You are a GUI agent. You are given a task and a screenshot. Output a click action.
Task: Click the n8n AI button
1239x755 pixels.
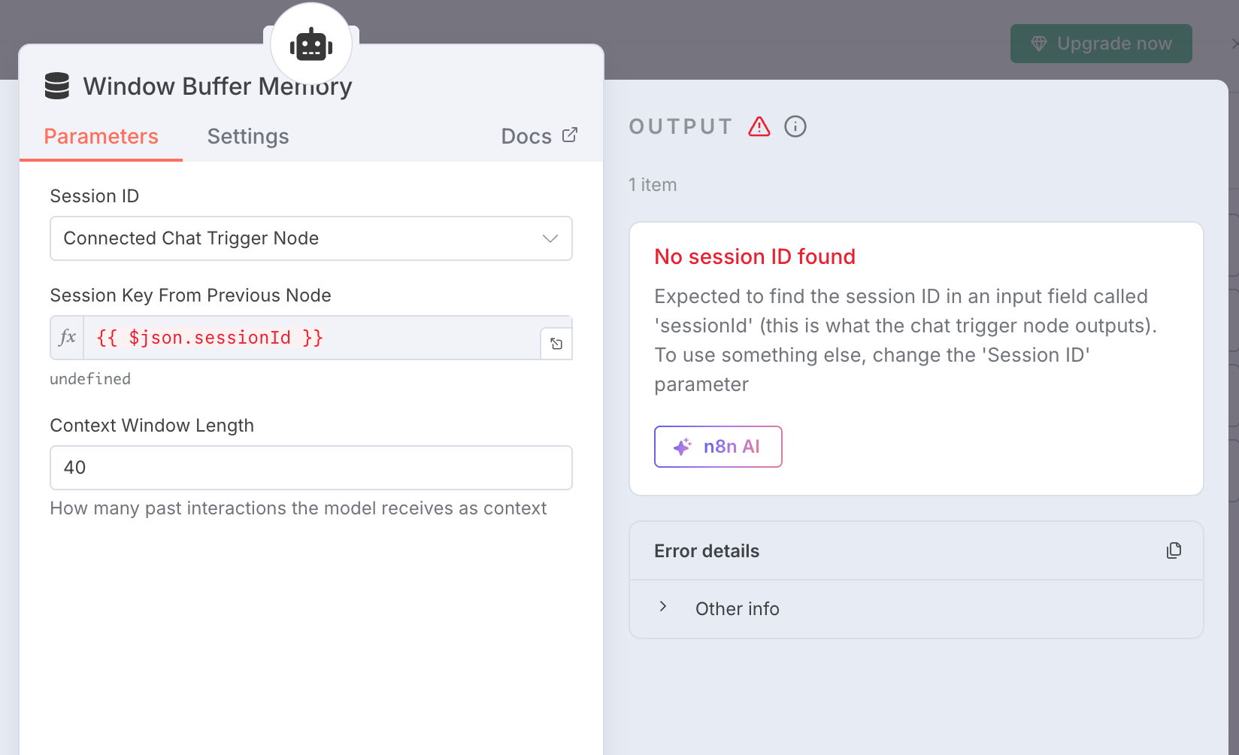click(x=718, y=447)
